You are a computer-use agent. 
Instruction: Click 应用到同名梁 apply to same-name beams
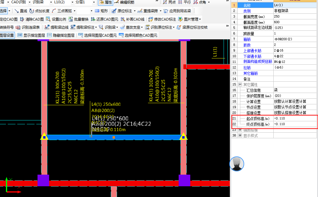[177, 11]
